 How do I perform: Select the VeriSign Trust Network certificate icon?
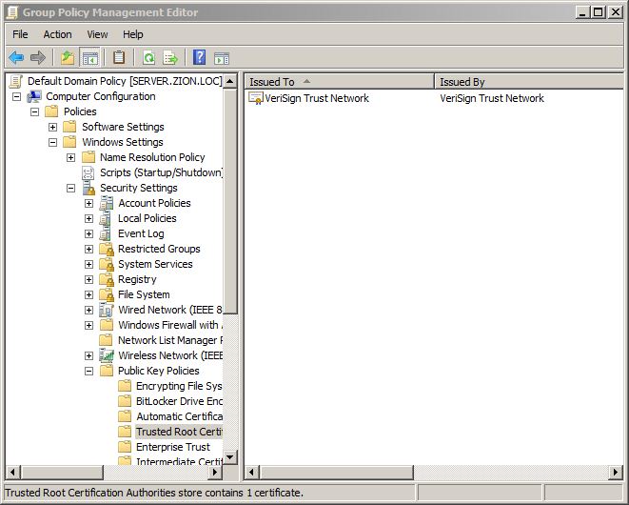(x=256, y=98)
